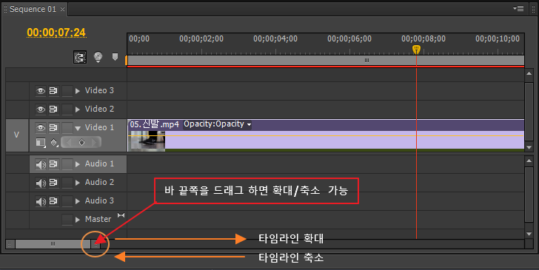The width and height of the screenshot is (539, 270).
Task: Click the yellow playhead marker
Action: coord(416,49)
